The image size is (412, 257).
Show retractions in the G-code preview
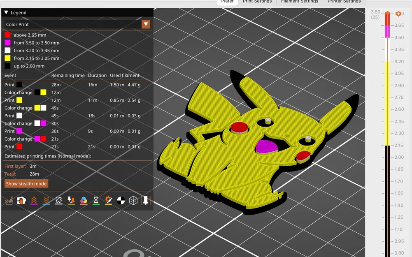point(34,201)
